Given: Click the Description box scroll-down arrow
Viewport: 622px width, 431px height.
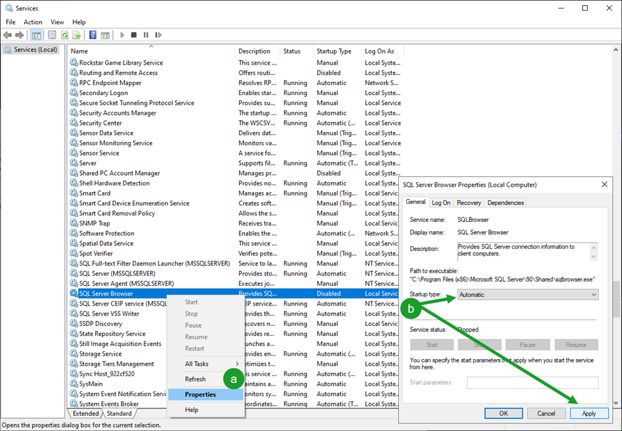Looking at the screenshot, I should pos(594,257).
